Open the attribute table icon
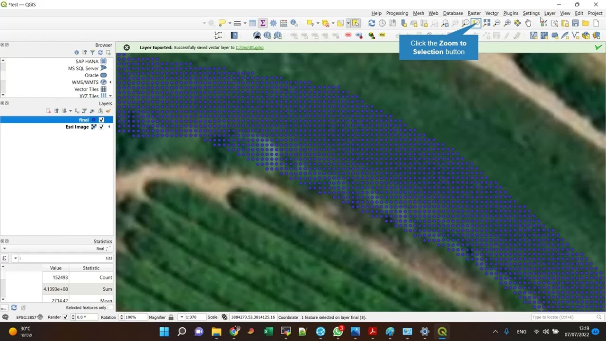The image size is (606, 341). coord(252,23)
